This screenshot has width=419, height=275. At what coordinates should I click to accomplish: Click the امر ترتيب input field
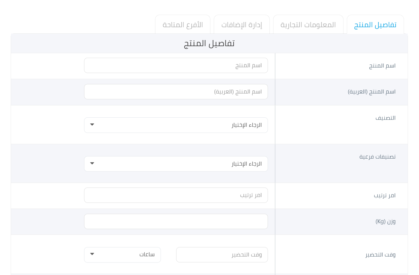(176, 195)
